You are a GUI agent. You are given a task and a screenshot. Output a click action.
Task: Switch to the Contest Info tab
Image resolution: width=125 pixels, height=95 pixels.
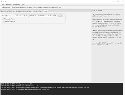tap(4, 11)
